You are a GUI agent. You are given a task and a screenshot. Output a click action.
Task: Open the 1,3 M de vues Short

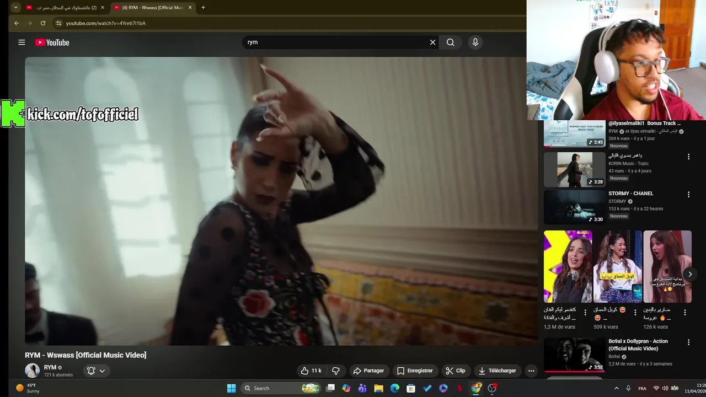click(568, 266)
